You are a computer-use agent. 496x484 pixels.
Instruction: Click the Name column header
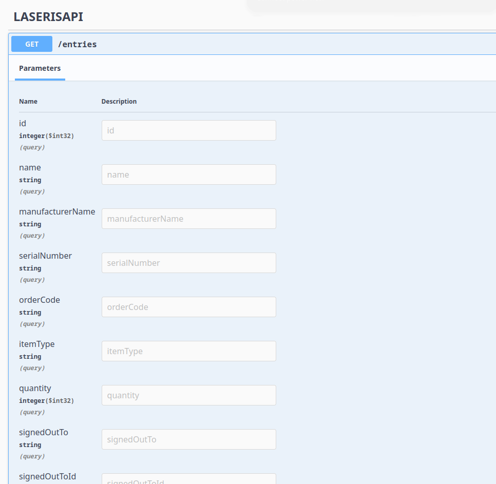click(28, 102)
